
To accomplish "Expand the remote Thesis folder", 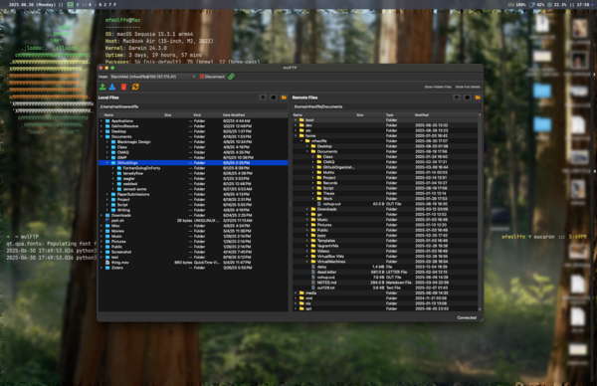I will [x=313, y=193].
